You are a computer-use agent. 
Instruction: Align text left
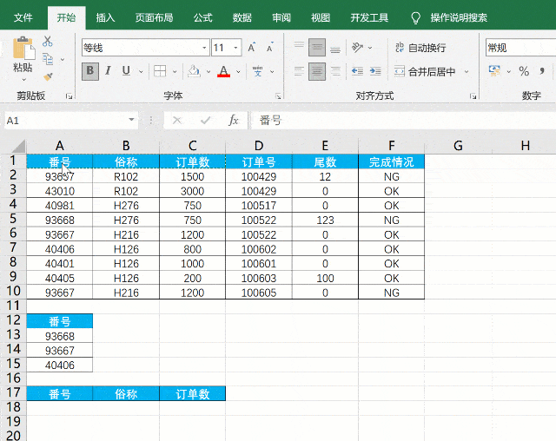[299, 71]
